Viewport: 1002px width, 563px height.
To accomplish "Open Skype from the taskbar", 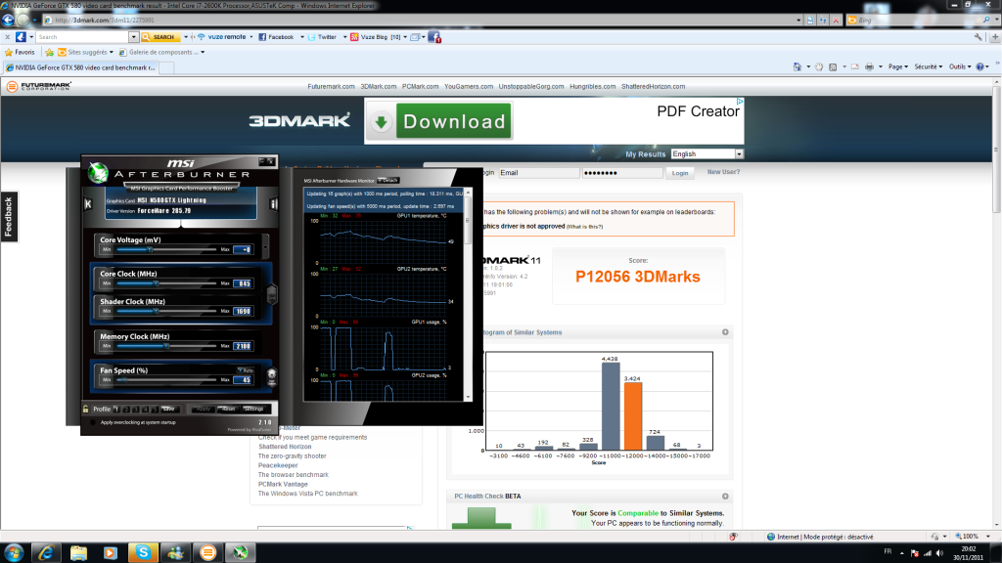I will [143, 552].
